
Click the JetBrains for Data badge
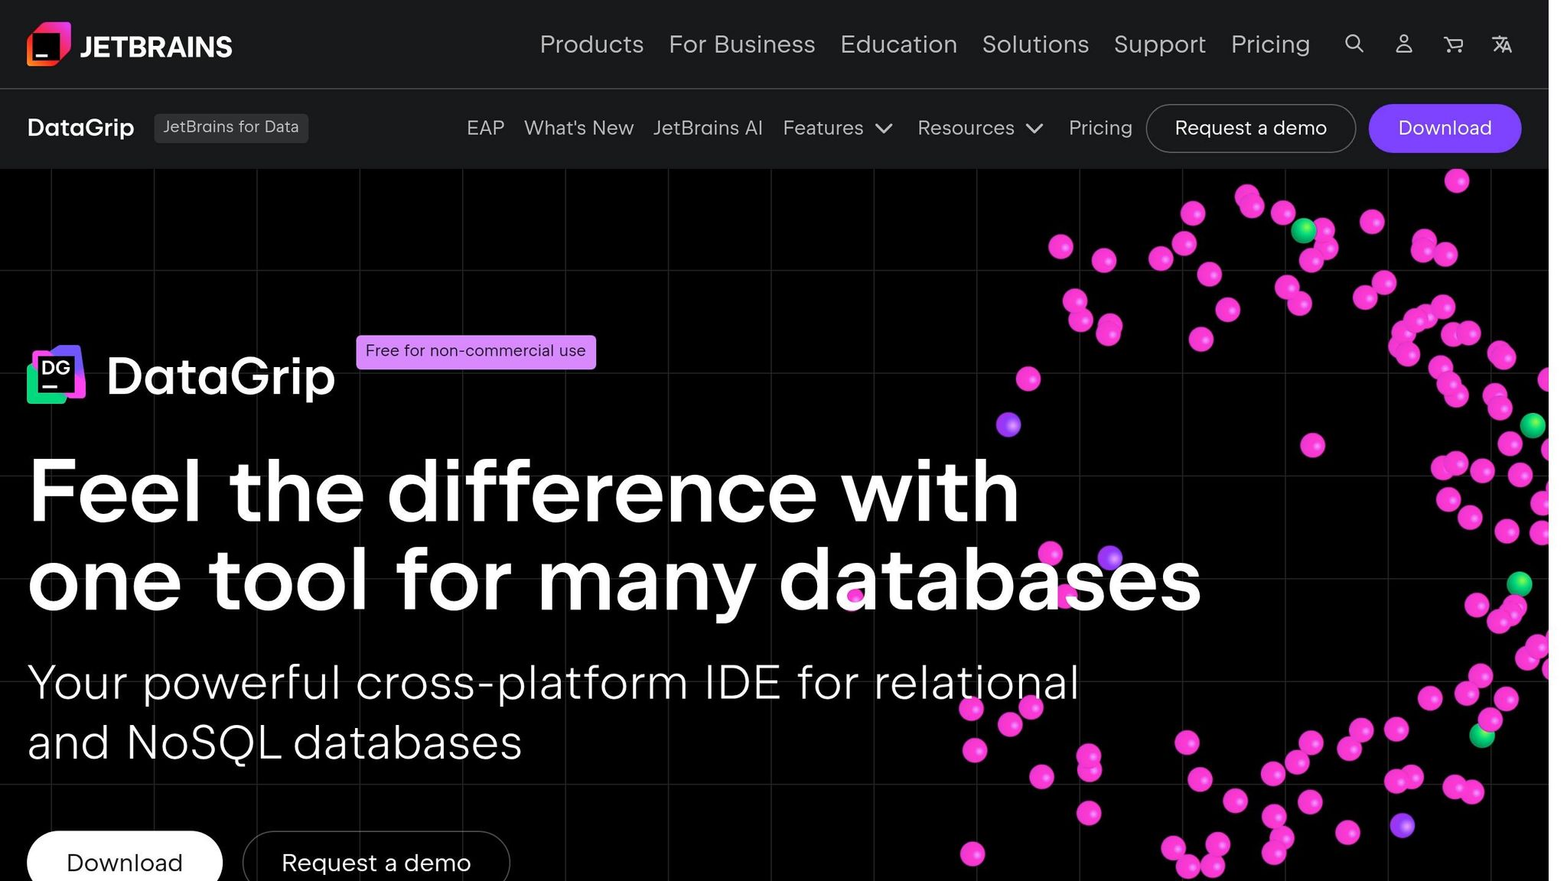click(231, 128)
